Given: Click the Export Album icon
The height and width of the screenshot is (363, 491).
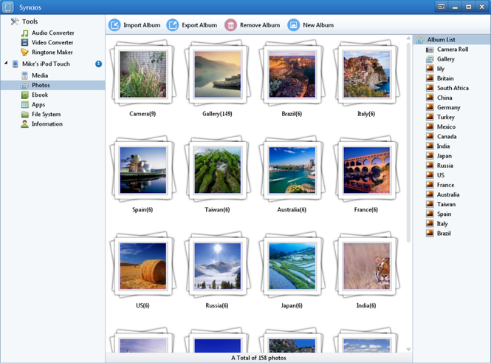Looking at the screenshot, I should point(173,24).
